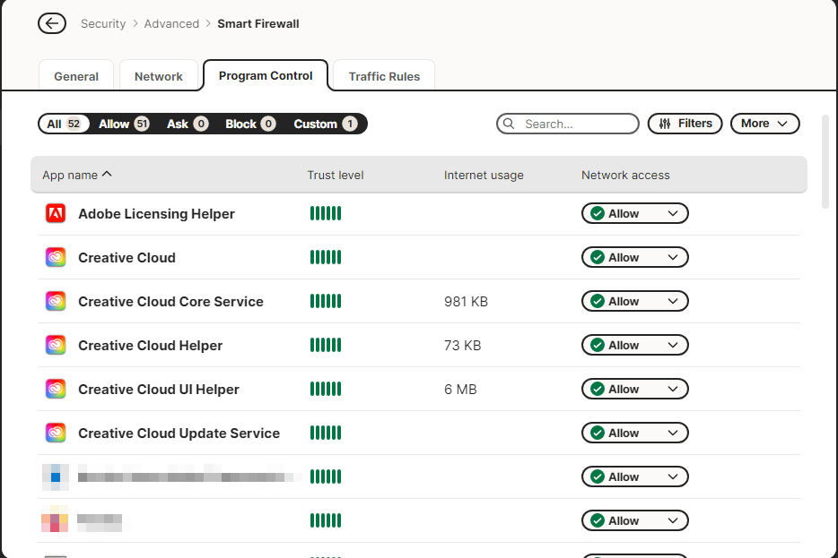
Task: Filter list by Allow apps
Action: 124,124
